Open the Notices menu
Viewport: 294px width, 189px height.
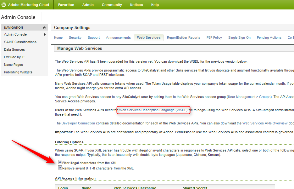coord(136,5)
